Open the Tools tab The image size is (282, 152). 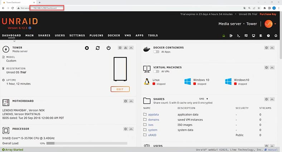point(153,35)
